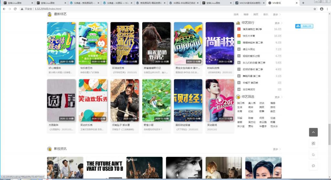Reload the page with the refresh icon
Screen dimensions: 331x180
point(15,9)
